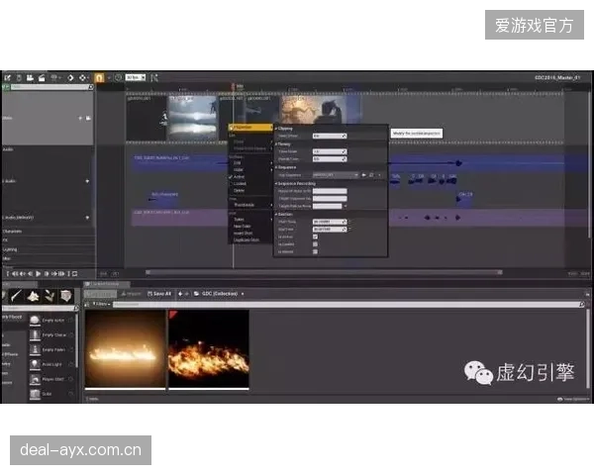594x475 pixels.
Task: Open the snapping options dropdown arrow
Action: tap(109, 78)
